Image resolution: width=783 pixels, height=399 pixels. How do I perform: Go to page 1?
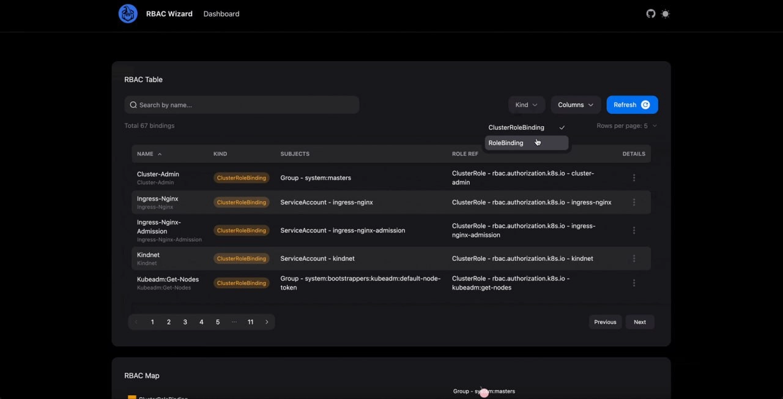152,322
